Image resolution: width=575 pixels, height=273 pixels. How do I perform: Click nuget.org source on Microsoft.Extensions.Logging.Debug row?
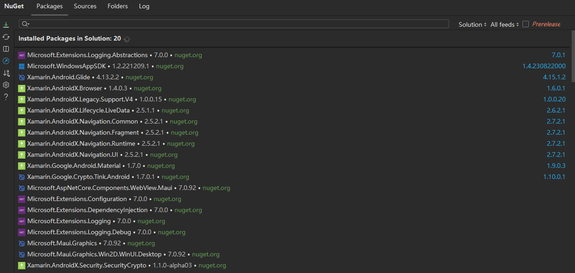point(172,232)
